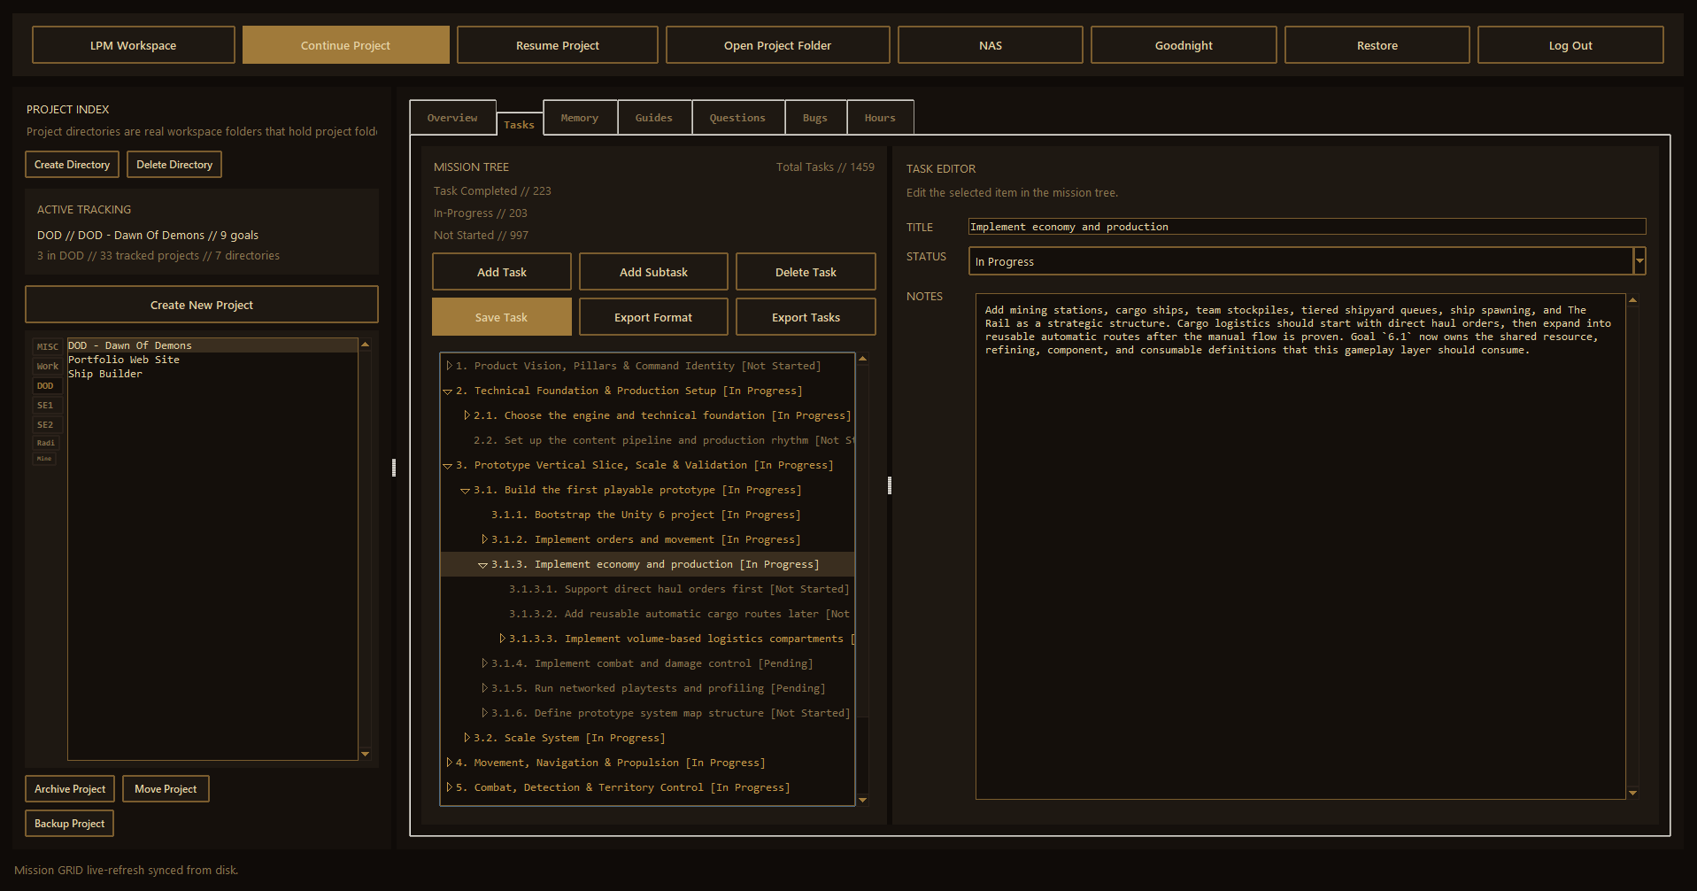Click the project list scroll-down arrow

365,754
